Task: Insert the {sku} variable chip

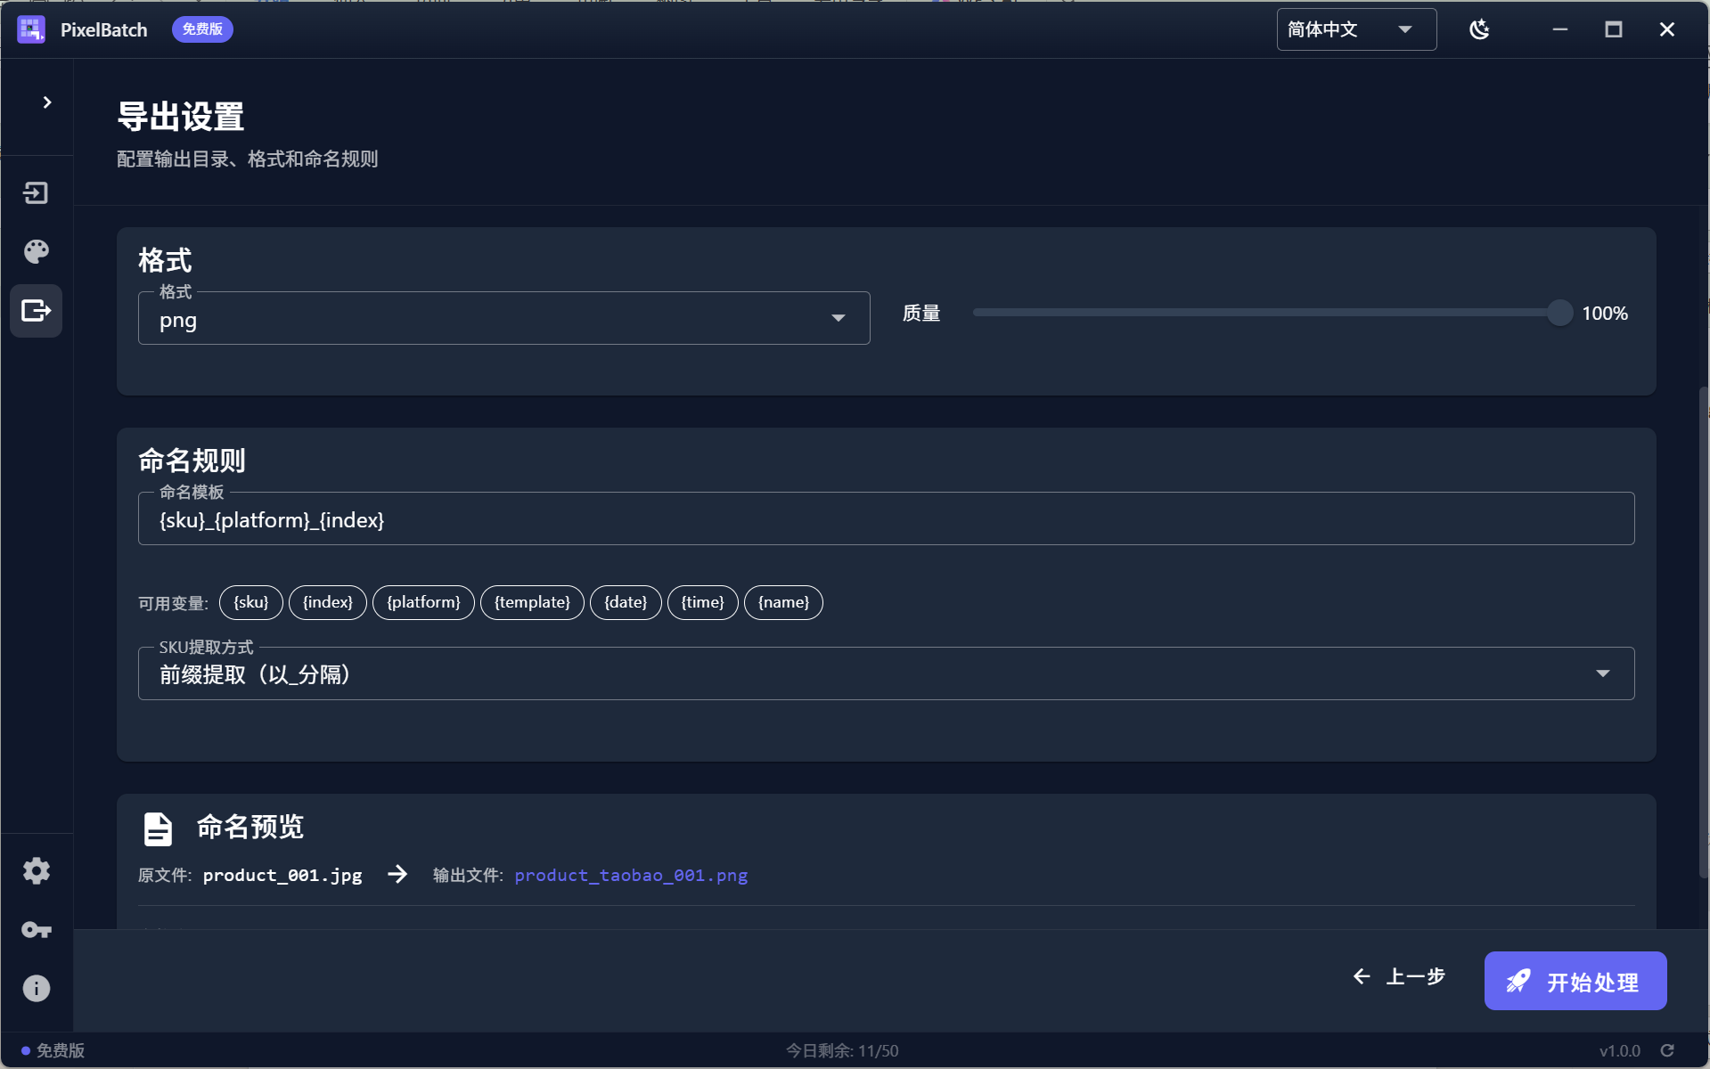Action: tap(250, 603)
